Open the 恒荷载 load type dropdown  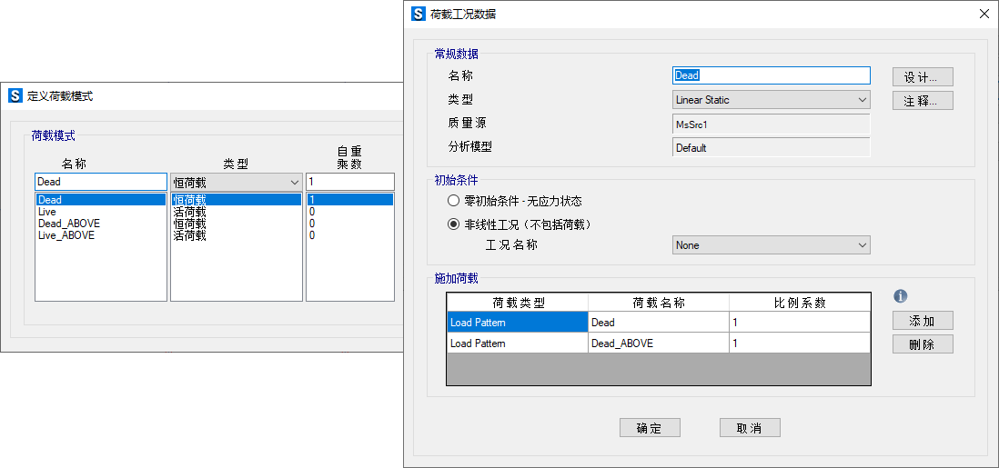click(x=236, y=183)
